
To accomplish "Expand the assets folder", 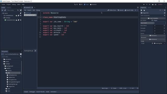I will (x=3, y=62).
